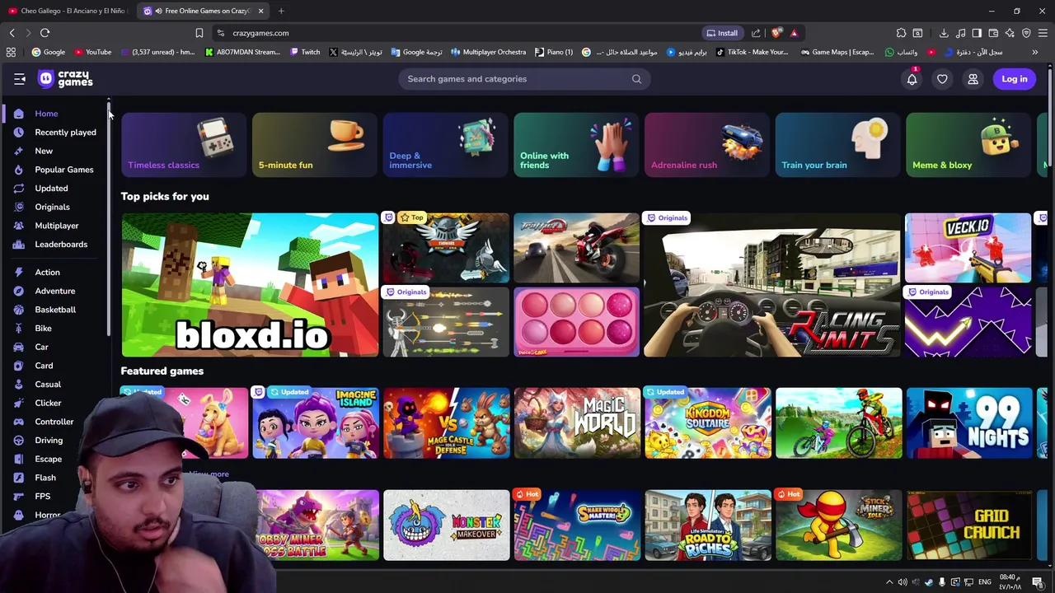The height and width of the screenshot is (593, 1055).
Task: Open Recently played in sidebar
Action: 65,132
